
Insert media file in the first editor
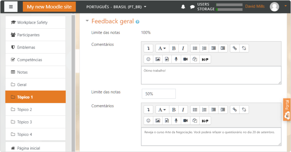(x=167, y=59)
